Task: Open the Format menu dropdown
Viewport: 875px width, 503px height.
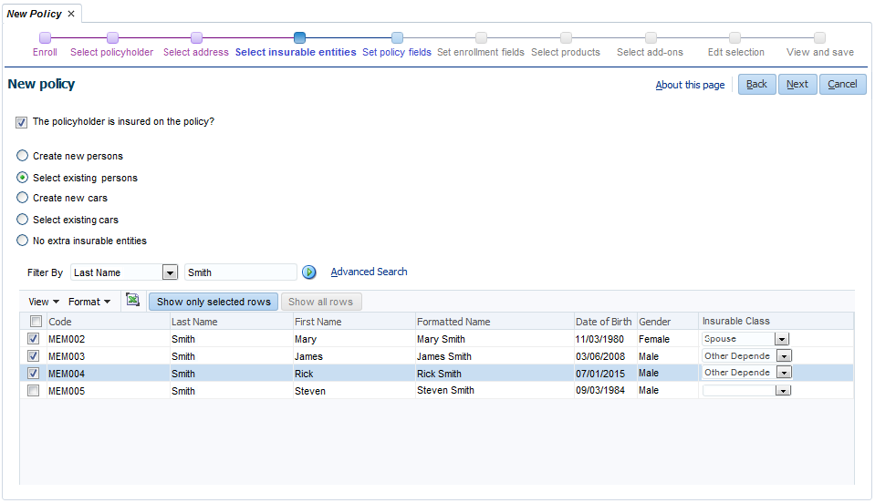Action: point(89,302)
